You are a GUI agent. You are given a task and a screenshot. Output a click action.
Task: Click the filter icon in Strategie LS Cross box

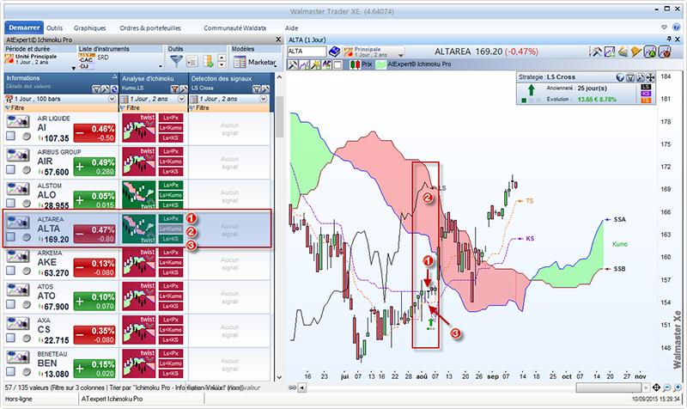point(630,77)
